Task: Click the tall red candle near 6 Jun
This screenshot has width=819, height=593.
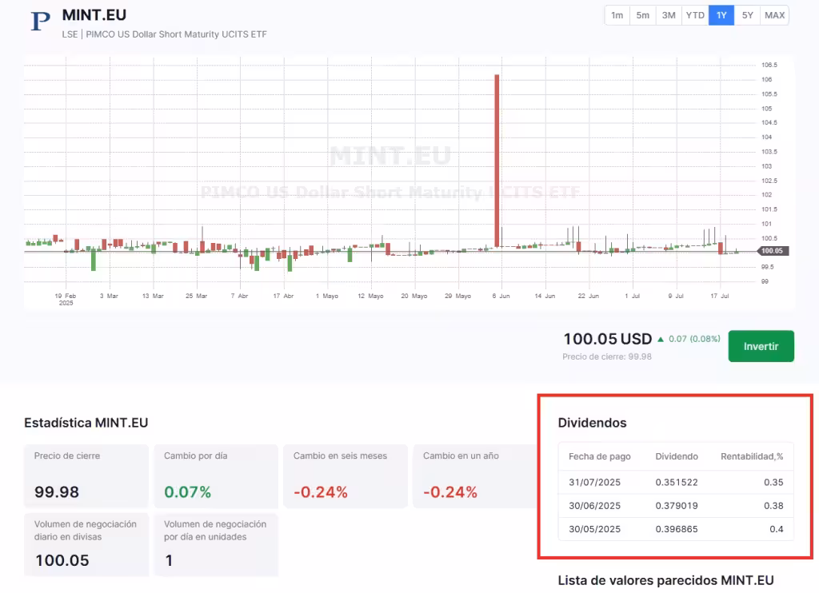Action: coord(497,160)
